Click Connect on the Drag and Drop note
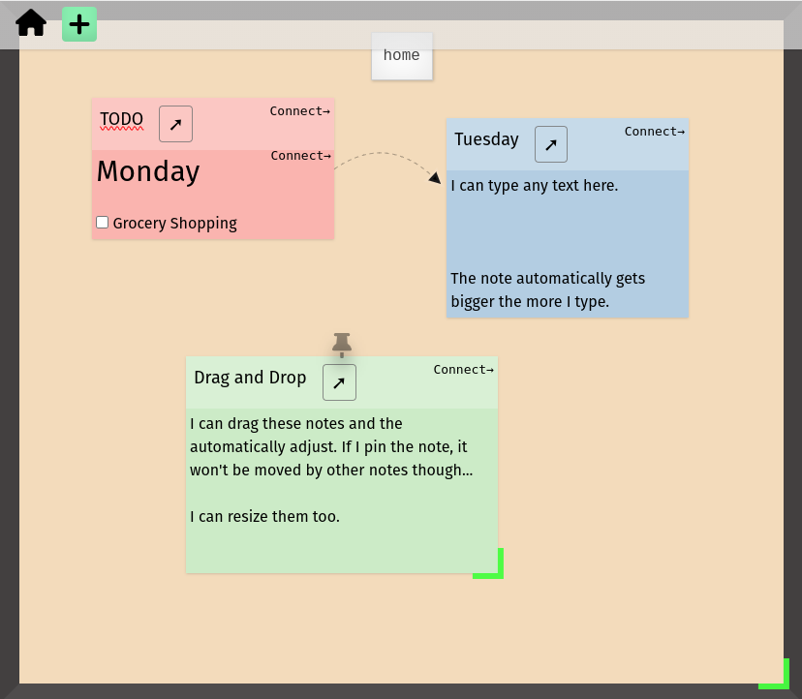This screenshot has width=802, height=699. coord(463,369)
